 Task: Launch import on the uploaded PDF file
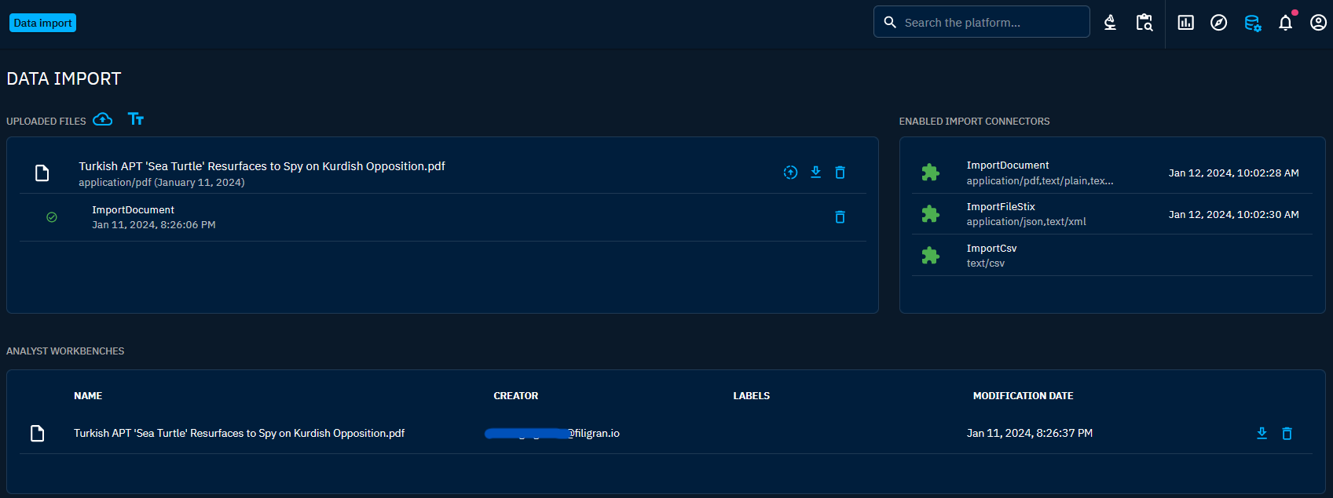coord(790,173)
